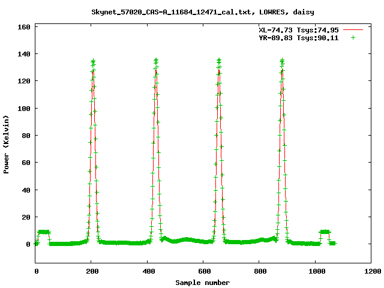The image size is (384, 288).
Task: Click the y-axis tick label 80
Action: coord(26,136)
